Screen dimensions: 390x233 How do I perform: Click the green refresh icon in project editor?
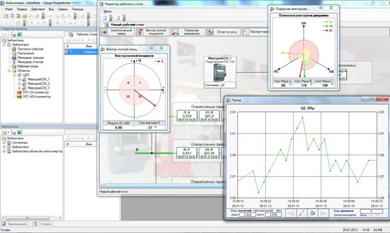20,34
